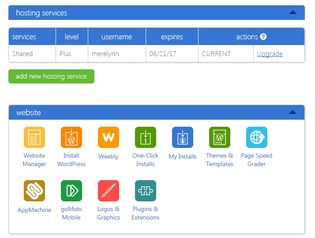Click the hosting services panel title
This screenshot has height=238, width=315.
pyautogui.click(x=41, y=13)
